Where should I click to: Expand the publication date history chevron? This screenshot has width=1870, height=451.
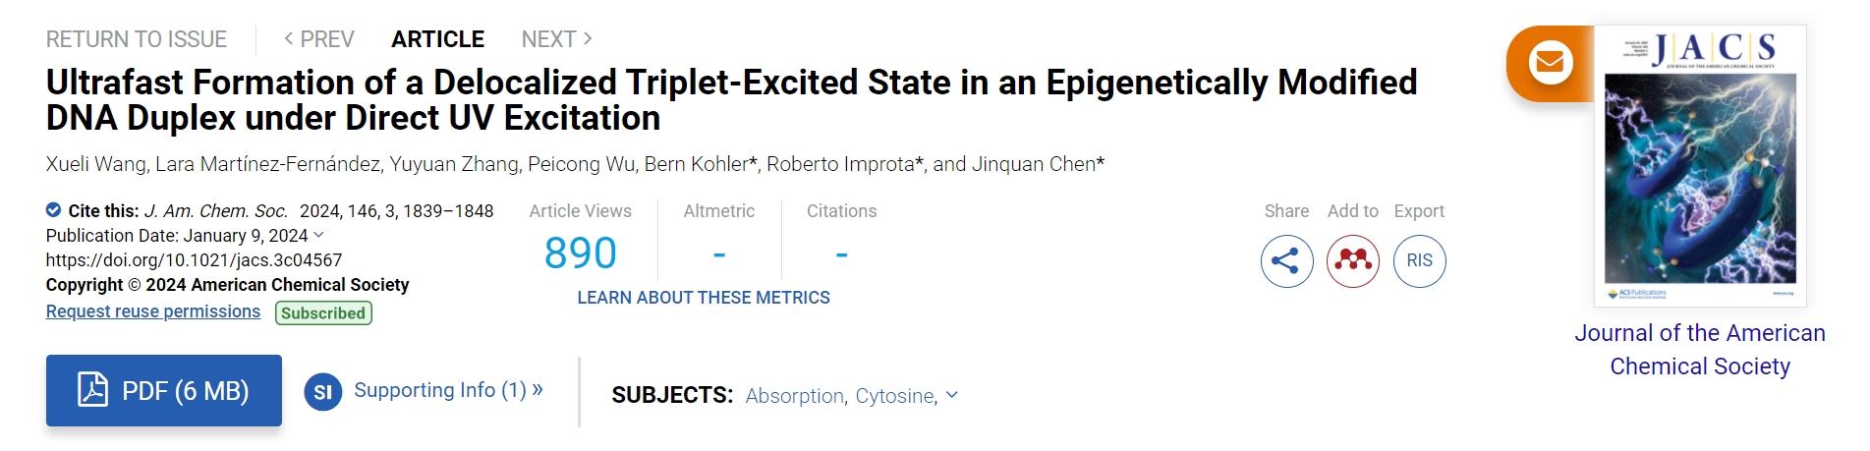click(318, 235)
